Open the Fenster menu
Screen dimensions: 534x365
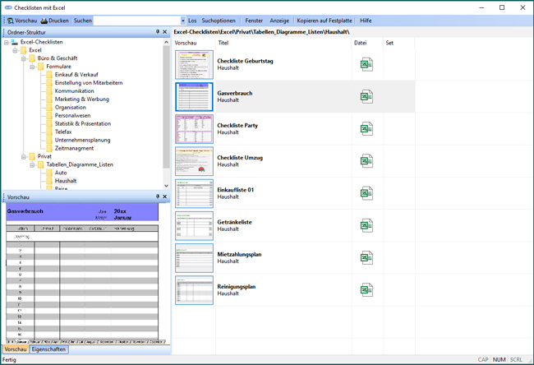tap(254, 21)
